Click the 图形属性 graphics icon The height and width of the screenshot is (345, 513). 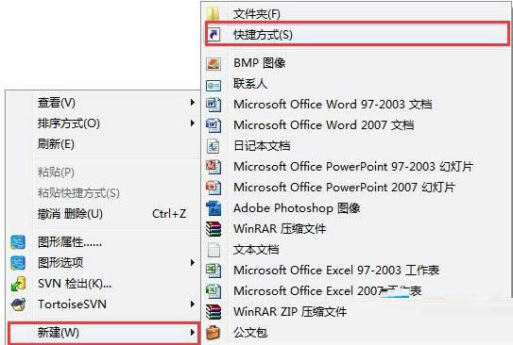click(18, 242)
